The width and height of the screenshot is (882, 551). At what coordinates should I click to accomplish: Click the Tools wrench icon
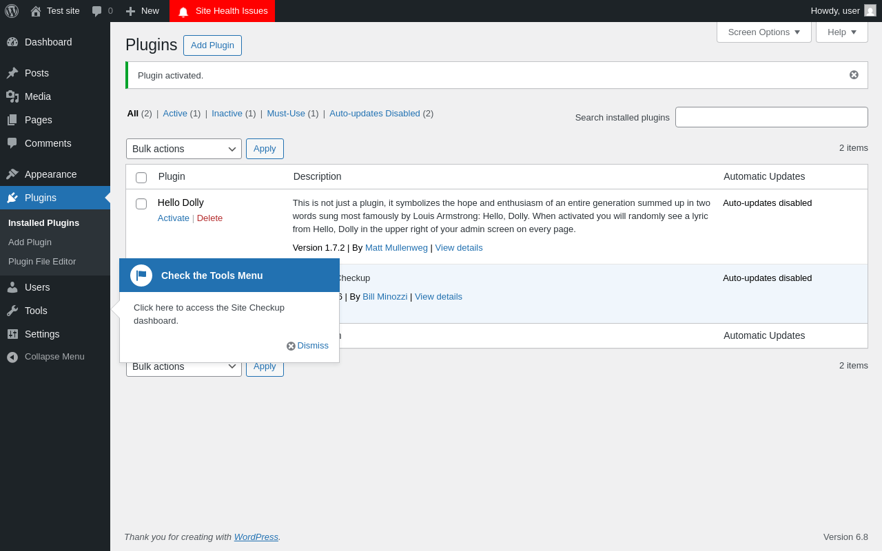12,311
